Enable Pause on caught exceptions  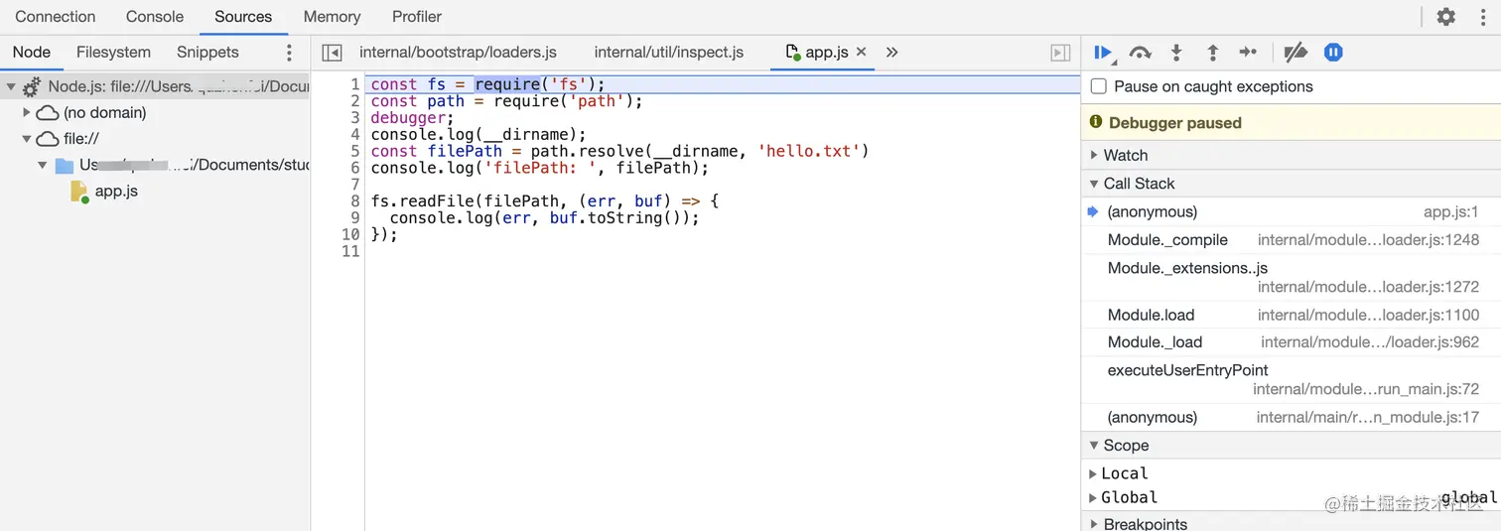click(x=1098, y=86)
